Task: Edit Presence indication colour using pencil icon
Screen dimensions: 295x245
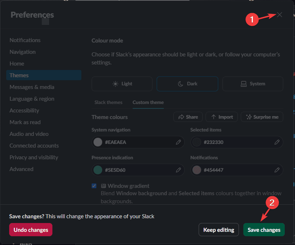Action: pyautogui.click(x=178, y=170)
